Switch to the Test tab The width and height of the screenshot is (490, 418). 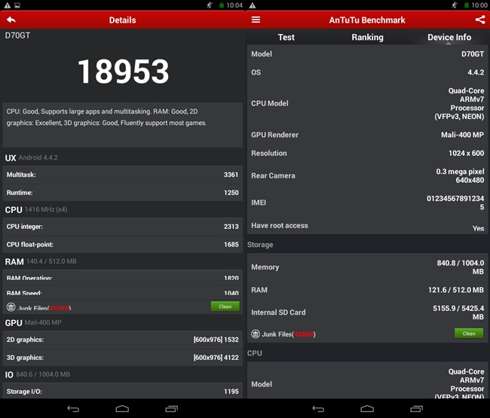(286, 37)
